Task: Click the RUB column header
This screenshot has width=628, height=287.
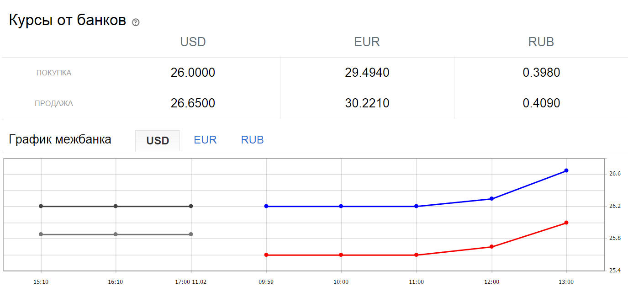Action: click(541, 42)
